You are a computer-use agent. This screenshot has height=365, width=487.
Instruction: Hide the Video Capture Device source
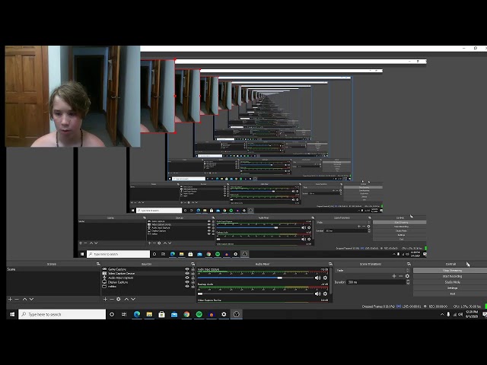click(187, 274)
